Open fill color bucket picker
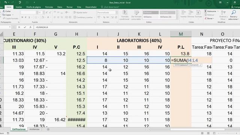240x135 pixels. click(43, 17)
